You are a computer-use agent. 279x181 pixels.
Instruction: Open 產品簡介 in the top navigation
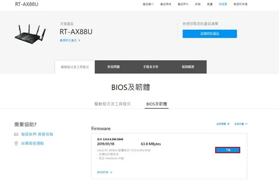point(148,4)
